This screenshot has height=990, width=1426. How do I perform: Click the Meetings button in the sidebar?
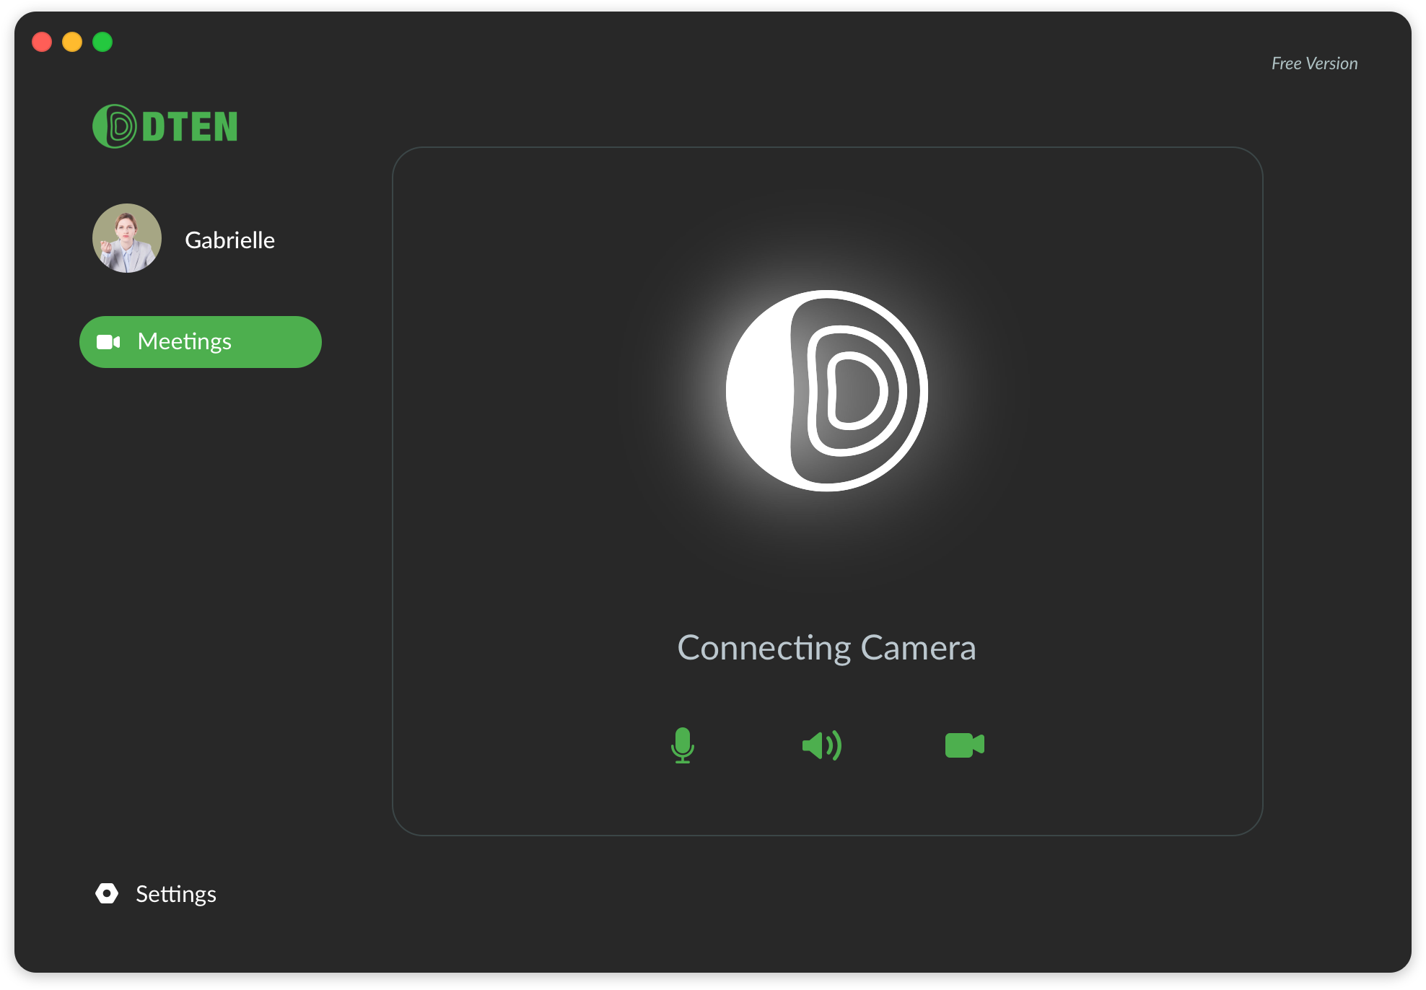click(x=200, y=341)
